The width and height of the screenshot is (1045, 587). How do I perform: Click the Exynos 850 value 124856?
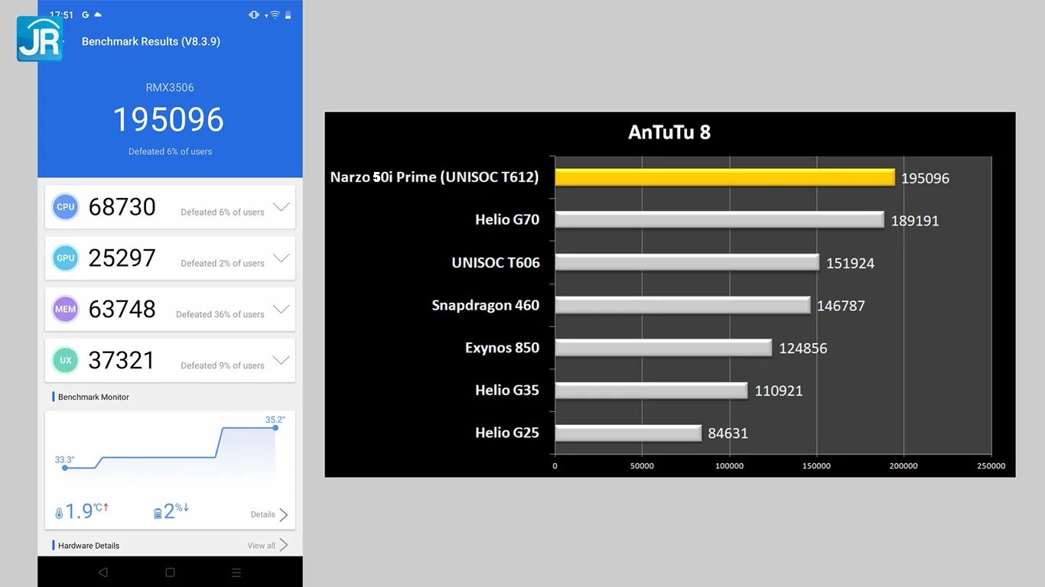point(803,349)
